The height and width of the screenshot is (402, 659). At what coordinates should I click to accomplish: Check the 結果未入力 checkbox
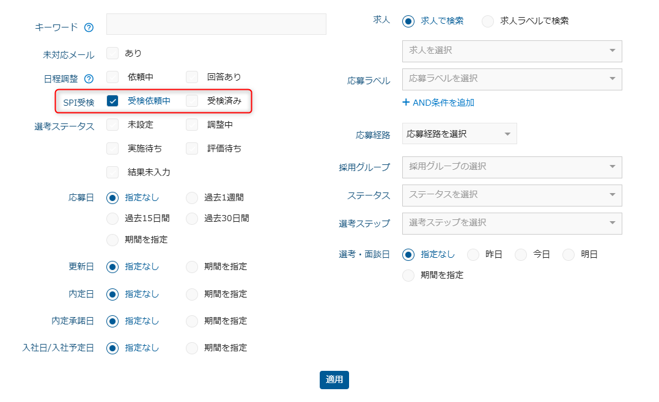112,172
